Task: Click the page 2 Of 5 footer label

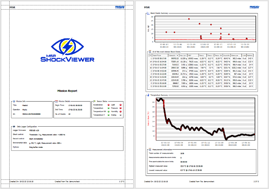Action: 256,182
